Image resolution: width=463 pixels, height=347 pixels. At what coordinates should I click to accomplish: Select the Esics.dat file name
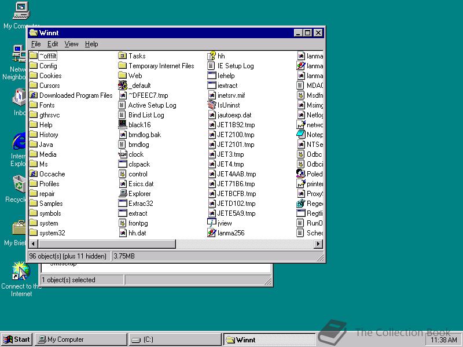click(x=141, y=184)
